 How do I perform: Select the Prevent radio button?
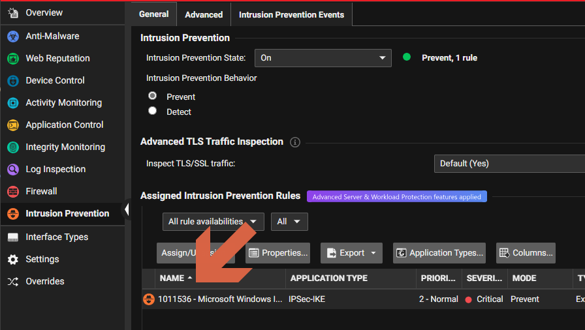point(153,96)
